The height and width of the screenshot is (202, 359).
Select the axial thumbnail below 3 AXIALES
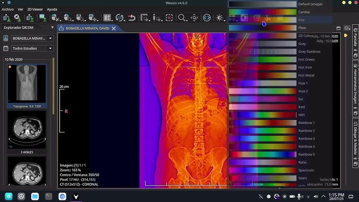(x=27, y=171)
